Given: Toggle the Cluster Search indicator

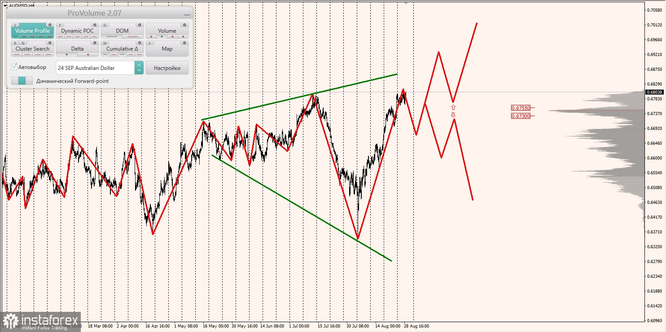Looking at the screenshot, I should 32,48.
